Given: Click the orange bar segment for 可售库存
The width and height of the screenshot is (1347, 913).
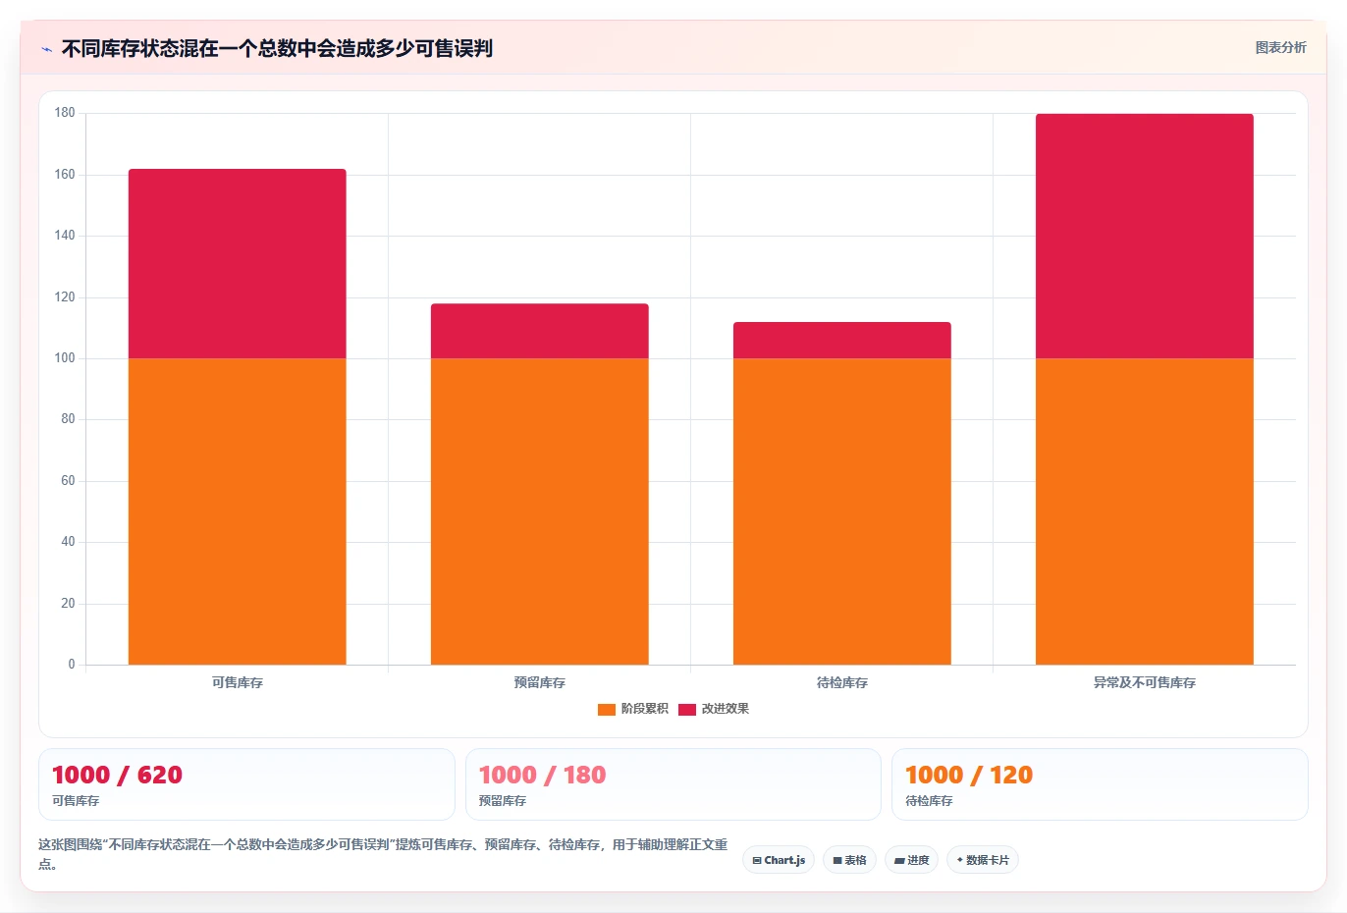Looking at the screenshot, I should (x=238, y=511).
